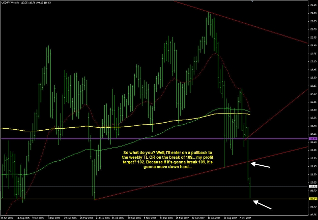The width and height of the screenshot is (318, 220).
Task: Click the 17 Jun 2007 date label
Action: click(x=214, y=218)
